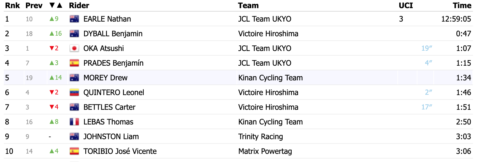Click the Rider column header

[79, 5]
